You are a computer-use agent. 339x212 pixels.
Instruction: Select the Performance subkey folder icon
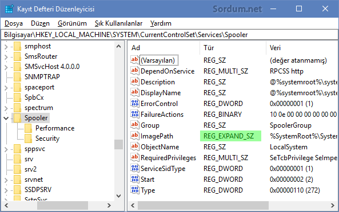(x=29, y=128)
